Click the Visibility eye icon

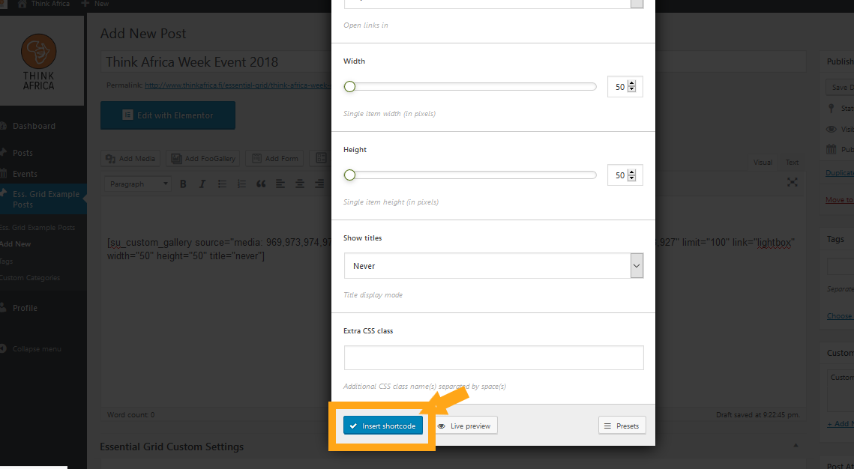tap(831, 129)
